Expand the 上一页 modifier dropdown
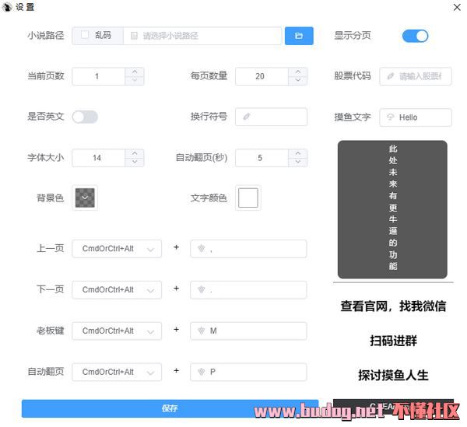 pyautogui.click(x=117, y=248)
